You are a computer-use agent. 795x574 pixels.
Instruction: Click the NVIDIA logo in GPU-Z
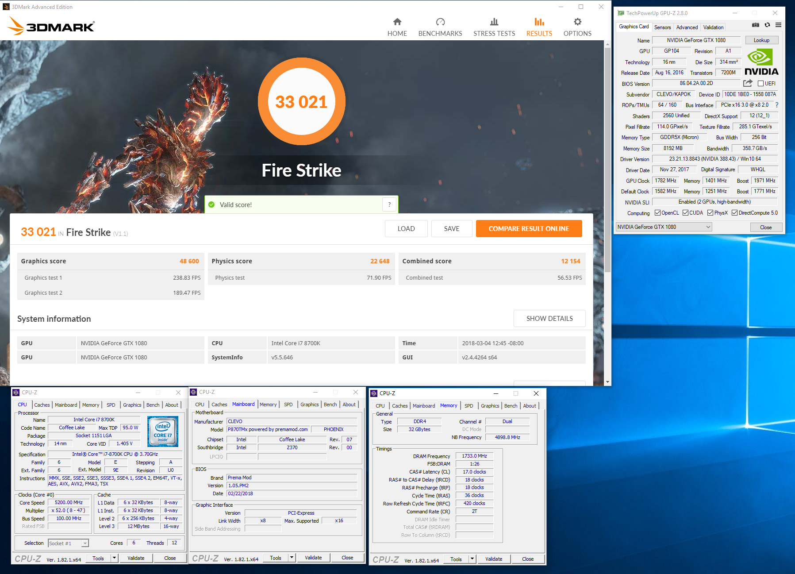(761, 62)
